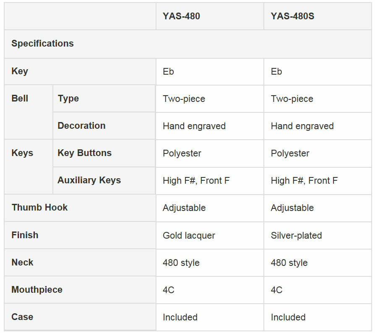Click the Decoration sub-label

pyautogui.click(x=81, y=126)
